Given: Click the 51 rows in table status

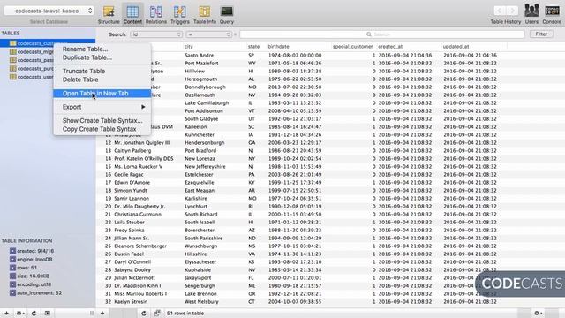Looking at the screenshot, I should pyautogui.click(x=185, y=313).
